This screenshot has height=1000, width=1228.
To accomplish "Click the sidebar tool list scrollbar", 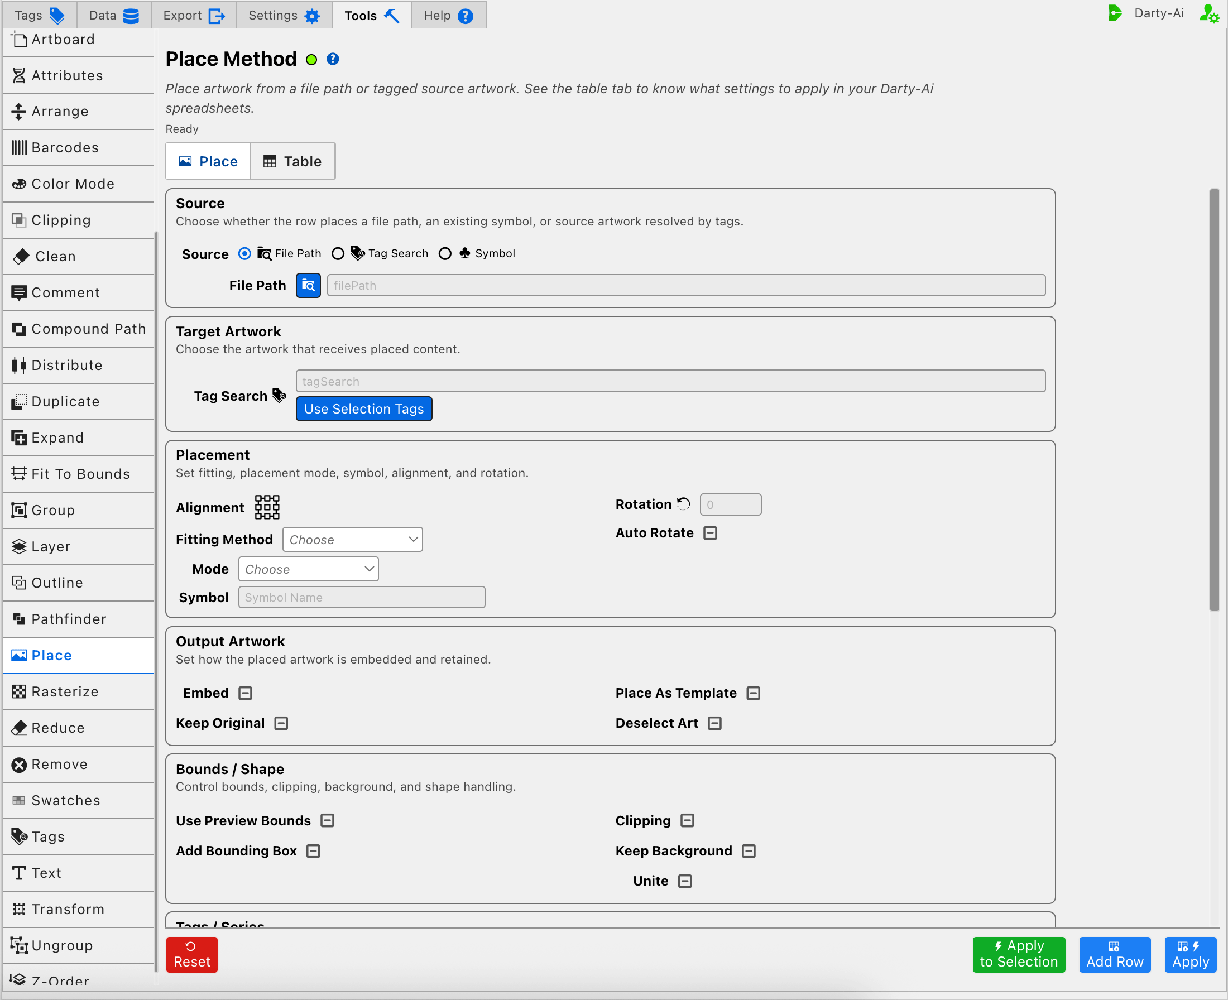I will [x=156, y=602].
